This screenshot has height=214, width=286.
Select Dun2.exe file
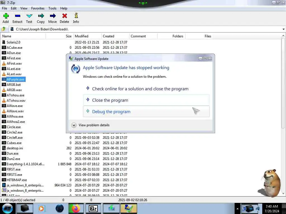[11, 159]
